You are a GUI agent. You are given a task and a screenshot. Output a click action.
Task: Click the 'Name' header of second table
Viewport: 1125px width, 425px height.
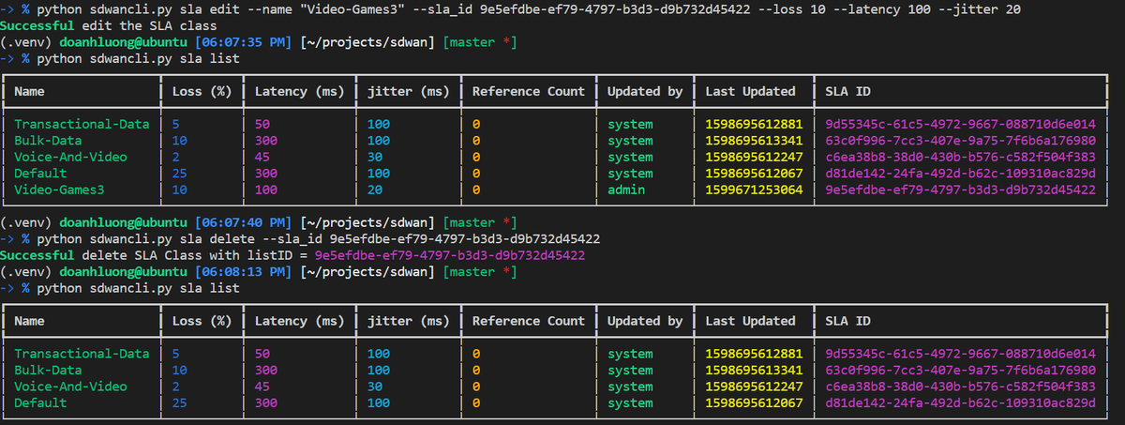(x=29, y=321)
